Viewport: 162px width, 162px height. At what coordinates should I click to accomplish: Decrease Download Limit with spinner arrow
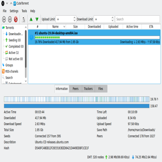coord(113,21)
